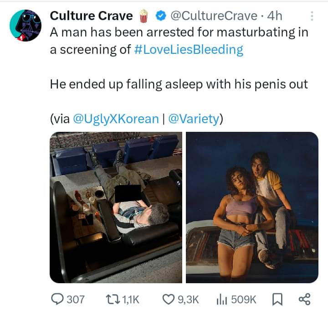The height and width of the screenshot is (311, 328).
Task: Open the 4h timestamp link
Action: pyautogui.click(x=275, y=16)
